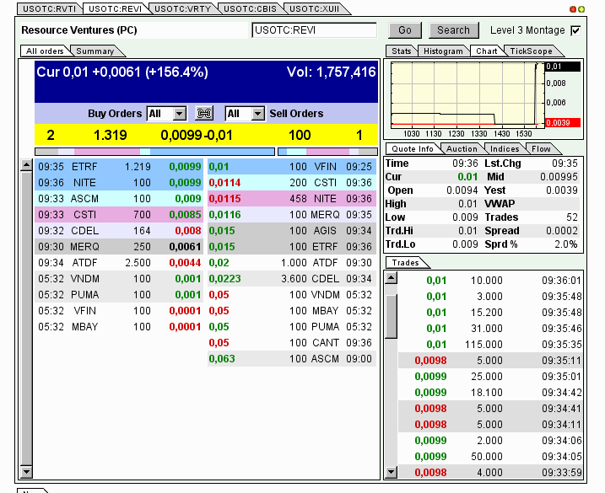Switch to the USOTC:RVTI tab
605x493 pixels.
point(50,9)
